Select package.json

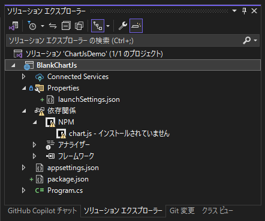coord(68,179)
